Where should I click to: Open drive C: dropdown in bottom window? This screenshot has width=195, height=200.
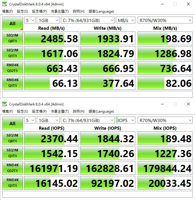click(88, 120)
